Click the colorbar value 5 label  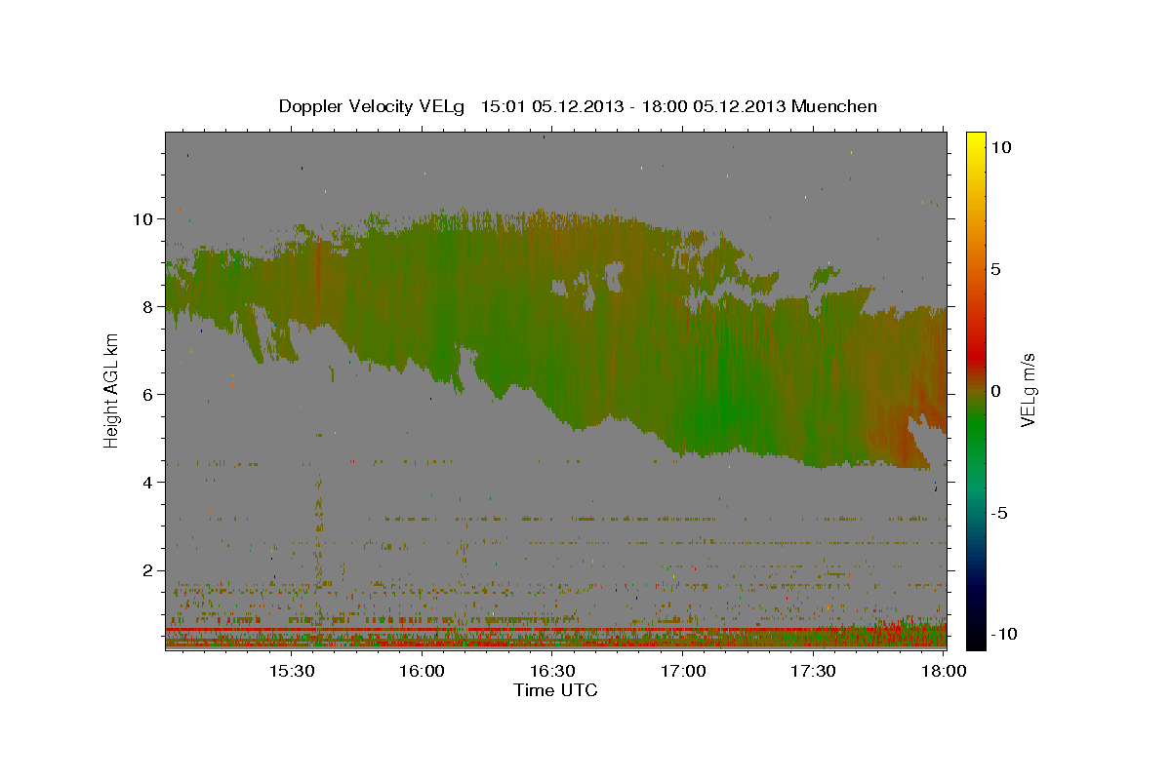pyautogui.click(x=996, y=269)
